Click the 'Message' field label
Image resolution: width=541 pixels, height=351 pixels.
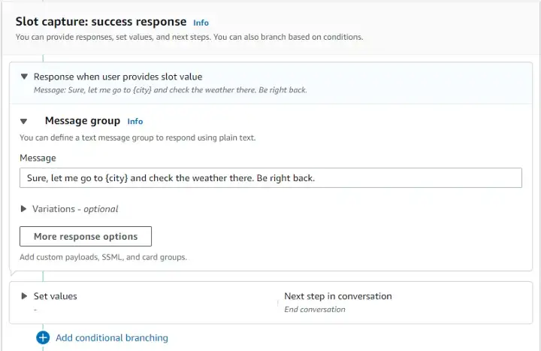38,158
